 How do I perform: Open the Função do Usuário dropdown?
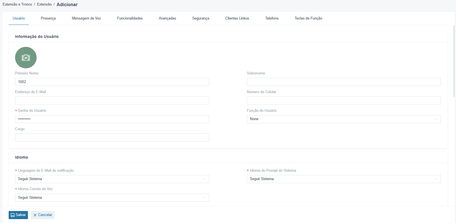344,119
